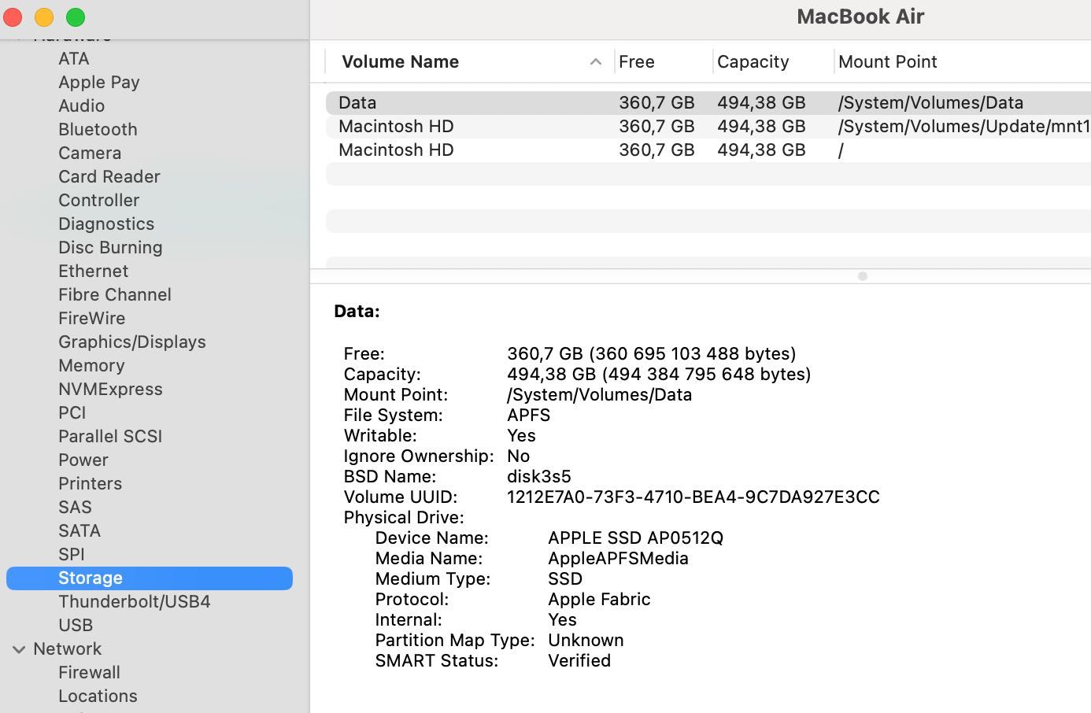Sort volumes by the Free column

click(637, 61)
